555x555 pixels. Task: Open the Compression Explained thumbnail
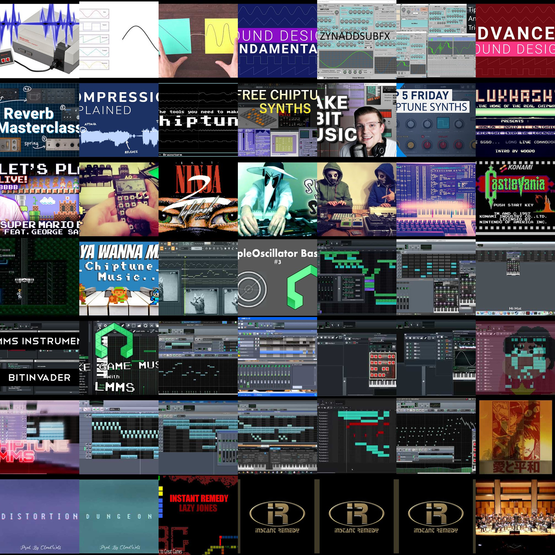pos(119,120)
